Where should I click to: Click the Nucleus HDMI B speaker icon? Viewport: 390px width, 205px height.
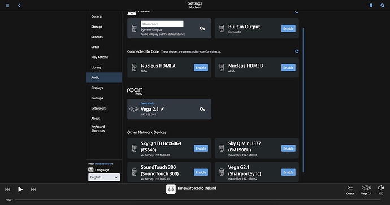[x=222, y=67]
